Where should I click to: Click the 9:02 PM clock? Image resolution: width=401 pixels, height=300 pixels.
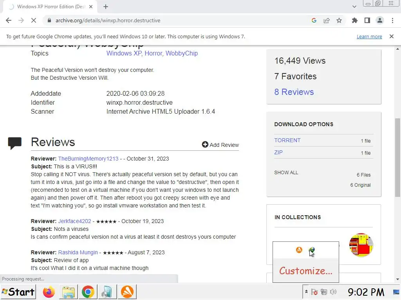point(366,292)
